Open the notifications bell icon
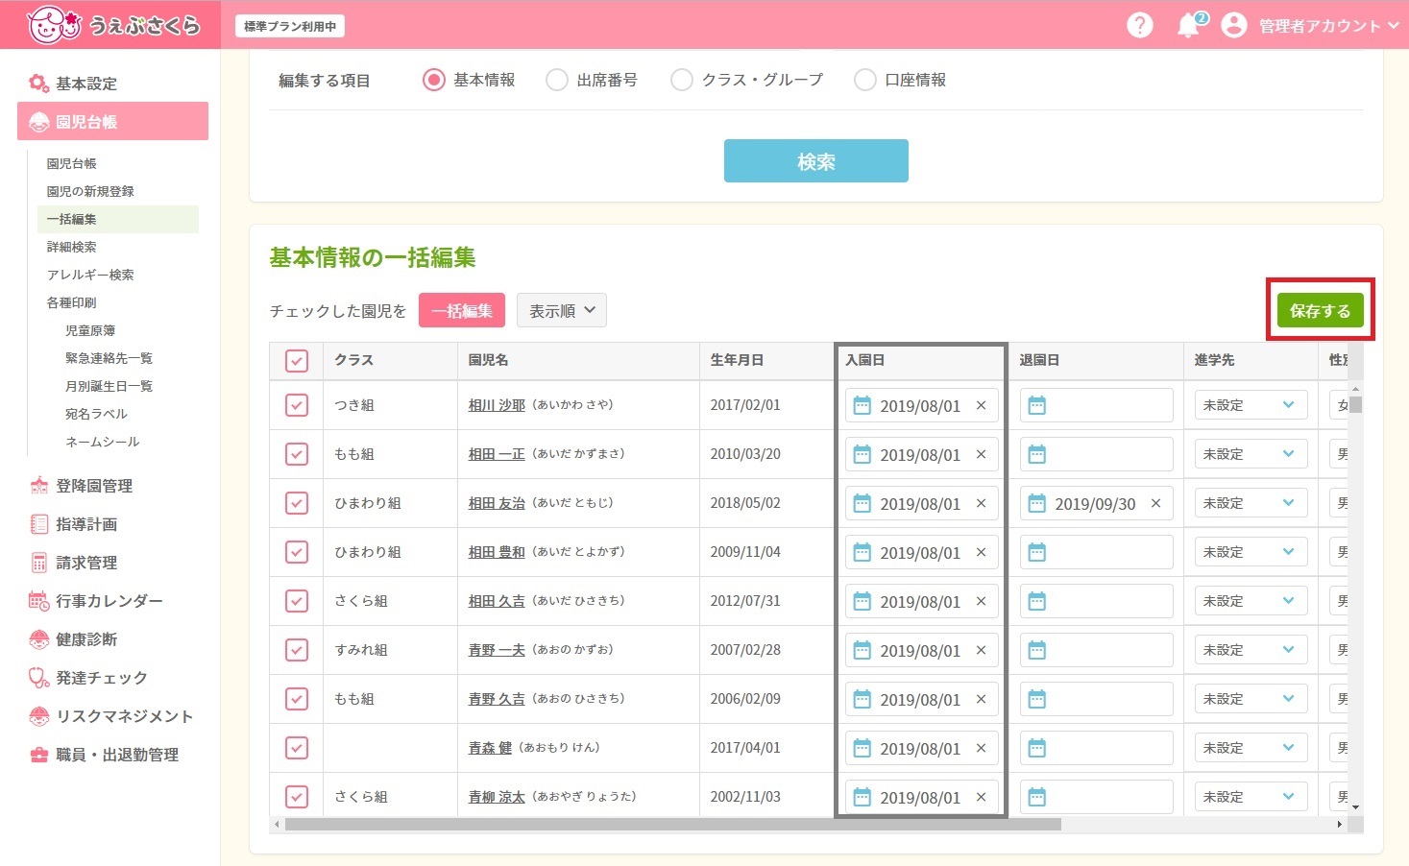The image size is (1409, 866). [1189, 25]
